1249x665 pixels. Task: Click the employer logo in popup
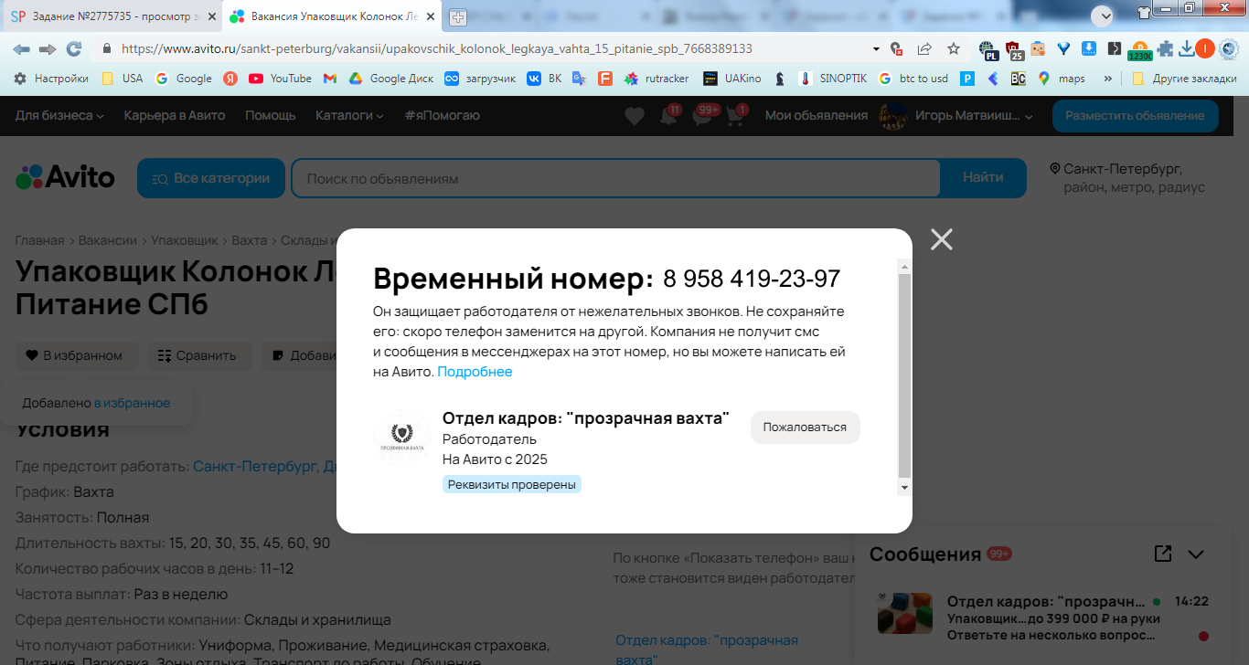(403, 438)
